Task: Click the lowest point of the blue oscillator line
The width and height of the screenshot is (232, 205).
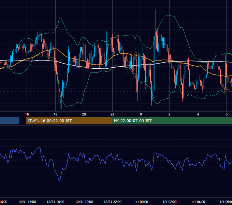Action: coord(59,181)
